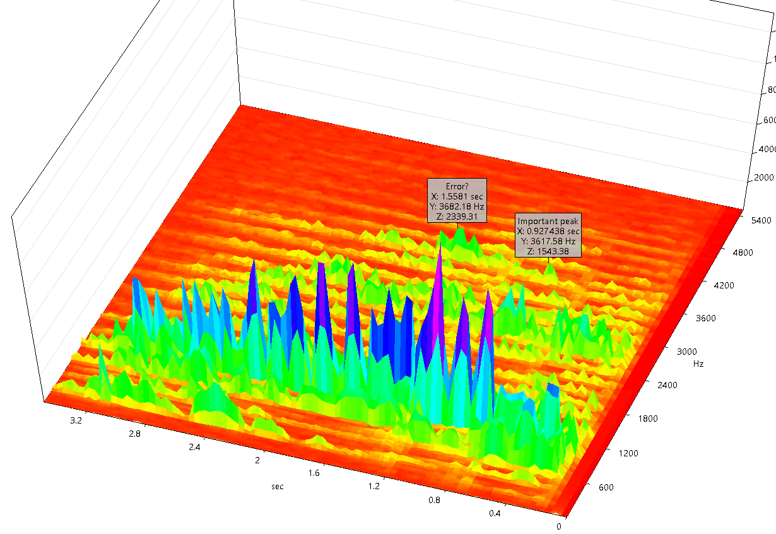The image size is (776, 534).
Task: Select the 2.8 tick on the sec axis
Action: pos(134,433)
